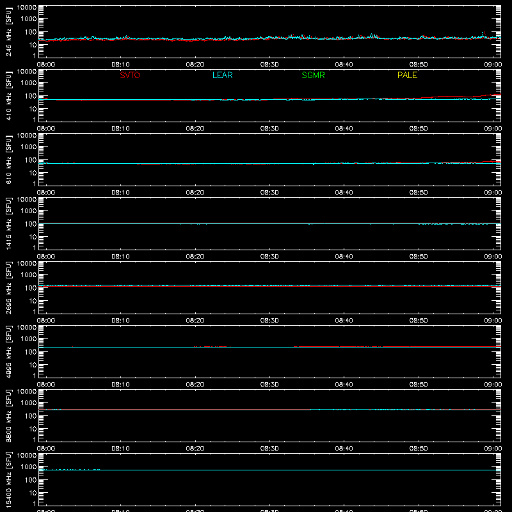Select the '245 MHz [SFU]' axis title
This screenshot has height=512, width=512.
point(8,31)
